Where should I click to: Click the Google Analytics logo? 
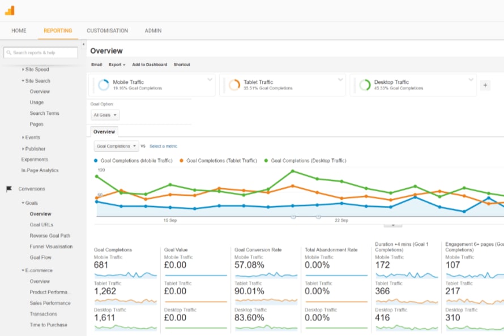pos(10,11)
